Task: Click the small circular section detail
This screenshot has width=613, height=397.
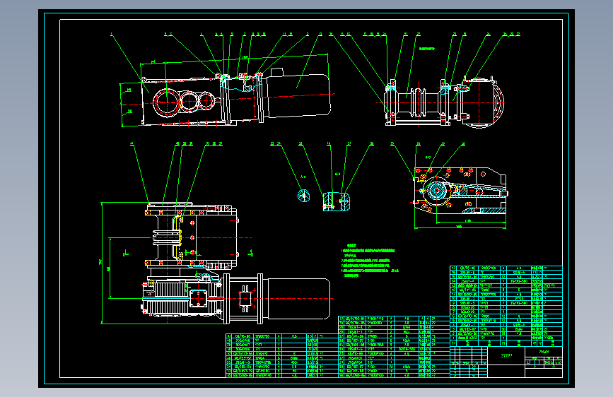Action: pos(304,195)
